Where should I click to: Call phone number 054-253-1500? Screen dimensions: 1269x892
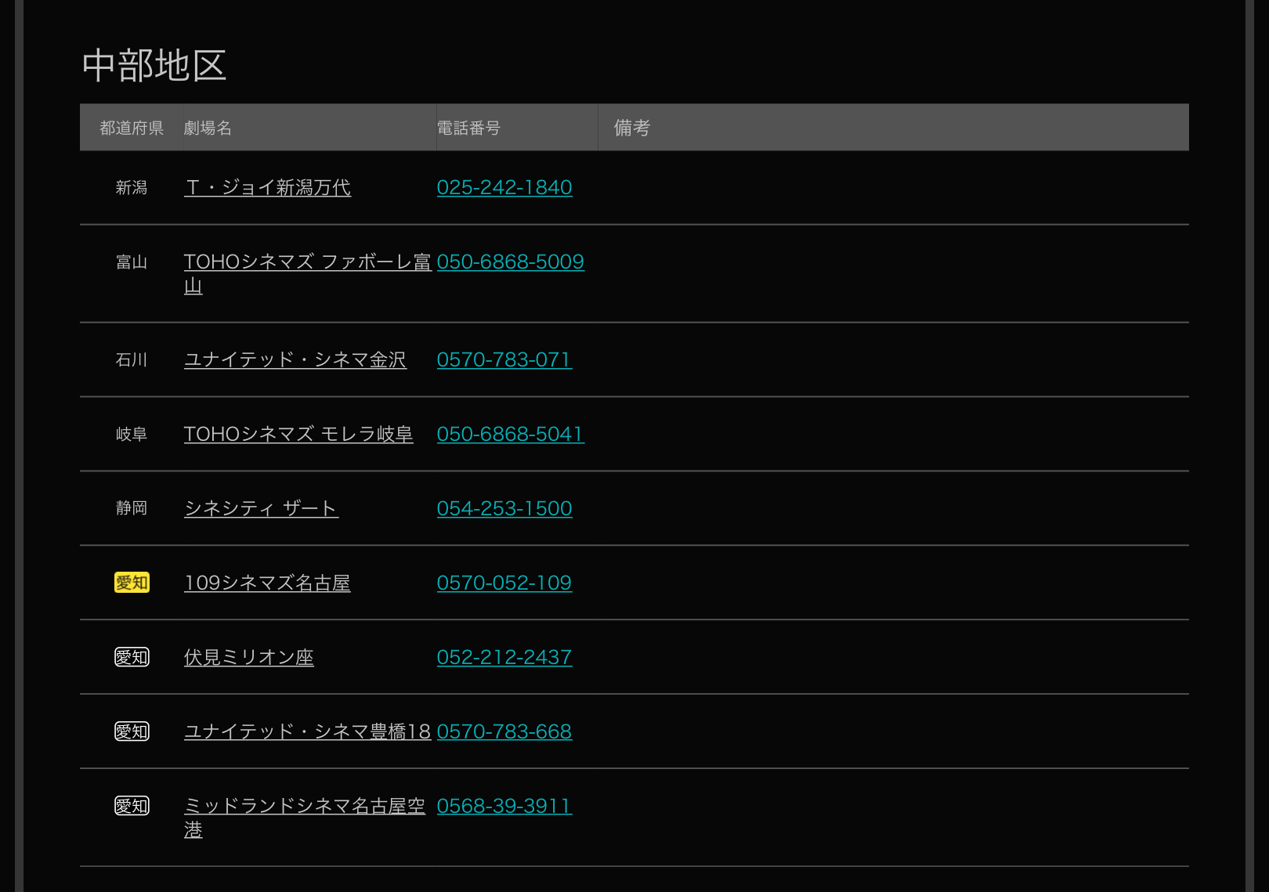[504, 509]
